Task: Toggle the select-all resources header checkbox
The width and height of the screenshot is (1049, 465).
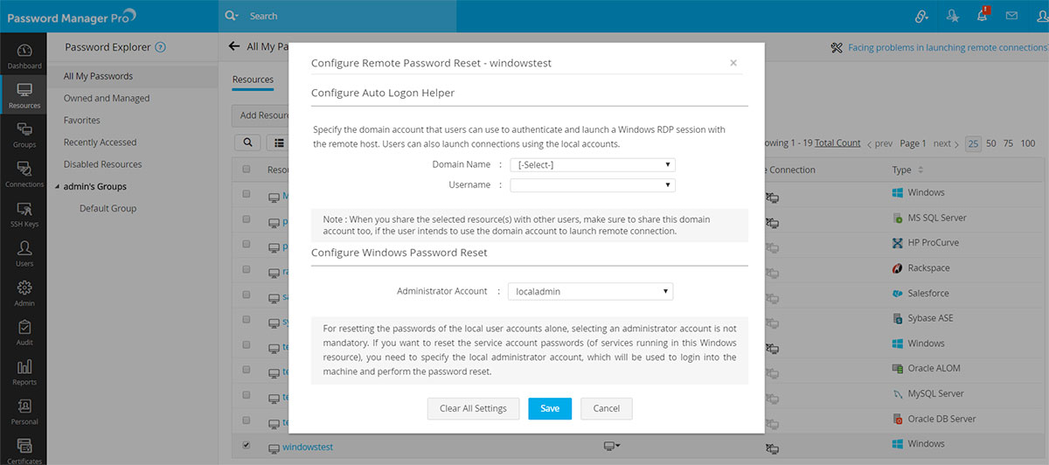Action: coord(247,170)
